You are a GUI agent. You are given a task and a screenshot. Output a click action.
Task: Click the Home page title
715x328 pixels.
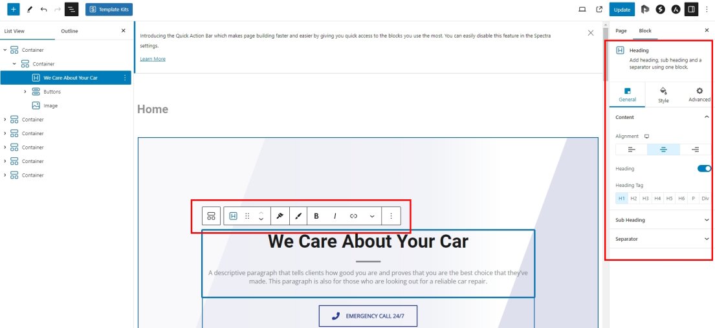click(x=153, y=109)
